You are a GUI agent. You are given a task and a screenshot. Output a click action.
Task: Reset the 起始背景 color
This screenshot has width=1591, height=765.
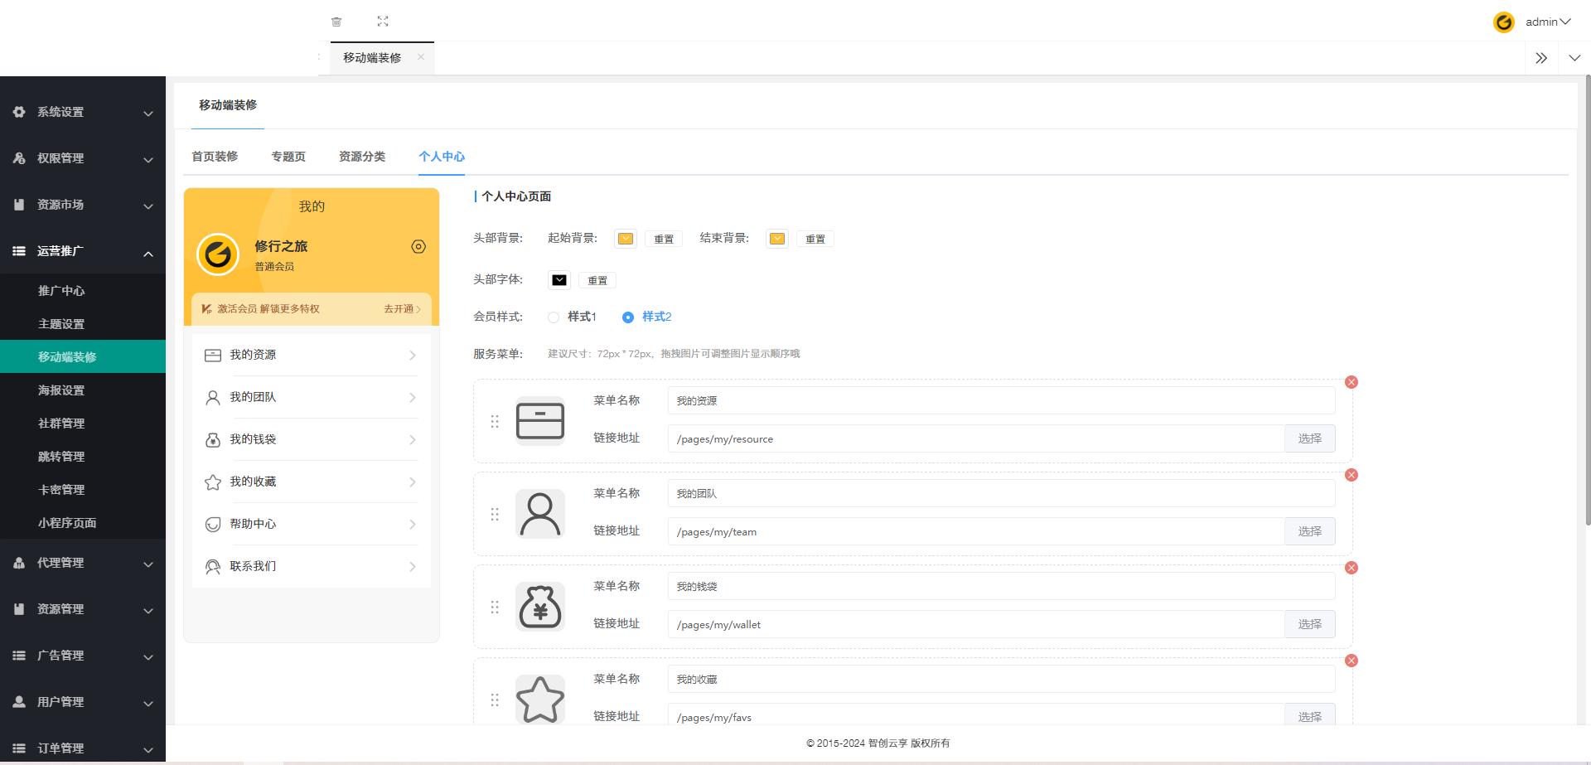(664, 240)
